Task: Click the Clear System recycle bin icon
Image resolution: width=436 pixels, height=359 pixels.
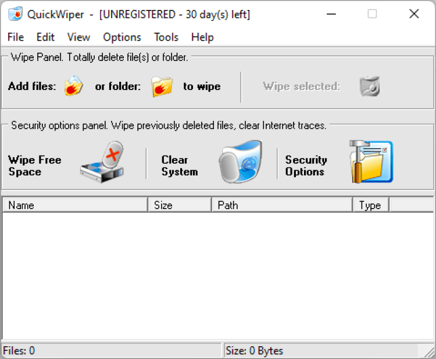Action: pyautogui.click(x=241, y=161)
